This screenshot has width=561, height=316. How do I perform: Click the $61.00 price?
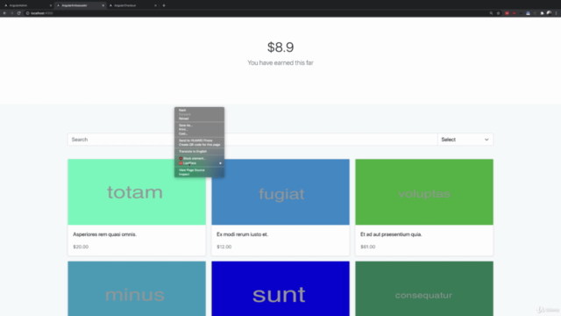click(368, 247)
